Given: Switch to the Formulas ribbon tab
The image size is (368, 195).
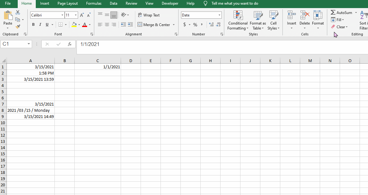Looking at the screenshot, I should coord(94,3).
